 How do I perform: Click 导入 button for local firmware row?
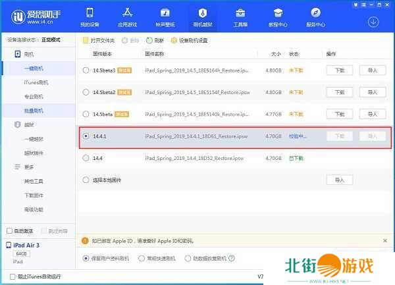[x=339, y=180]
